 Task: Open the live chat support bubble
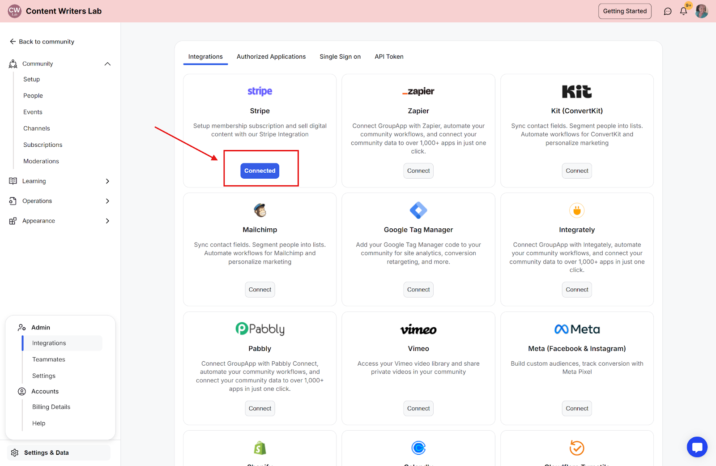click(697, 447)
